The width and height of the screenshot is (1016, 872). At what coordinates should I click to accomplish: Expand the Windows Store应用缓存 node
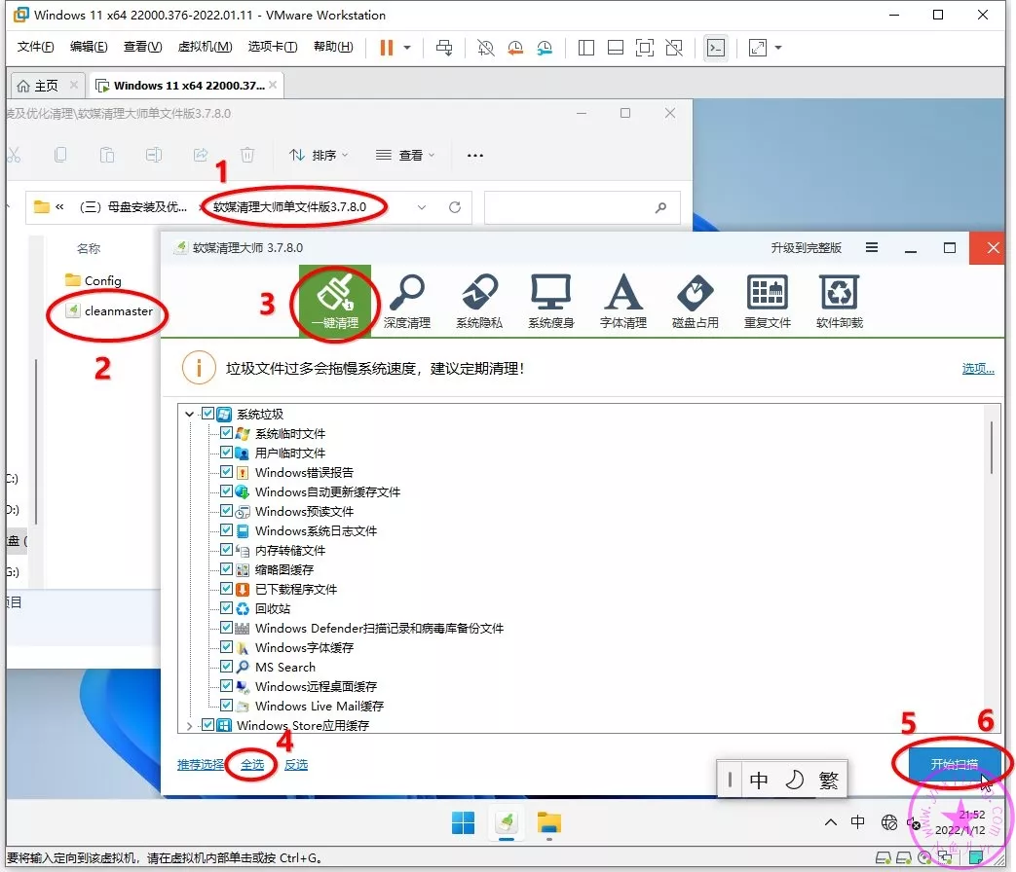(190, 725)
